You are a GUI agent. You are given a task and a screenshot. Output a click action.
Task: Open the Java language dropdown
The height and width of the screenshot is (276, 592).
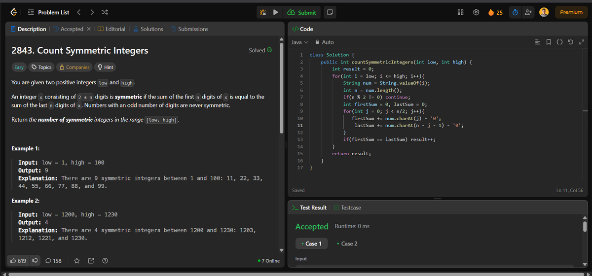click(x=299, y=42)
